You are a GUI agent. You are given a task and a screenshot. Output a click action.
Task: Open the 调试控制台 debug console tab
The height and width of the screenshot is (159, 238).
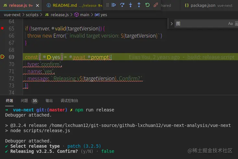[x=69, y=101]
